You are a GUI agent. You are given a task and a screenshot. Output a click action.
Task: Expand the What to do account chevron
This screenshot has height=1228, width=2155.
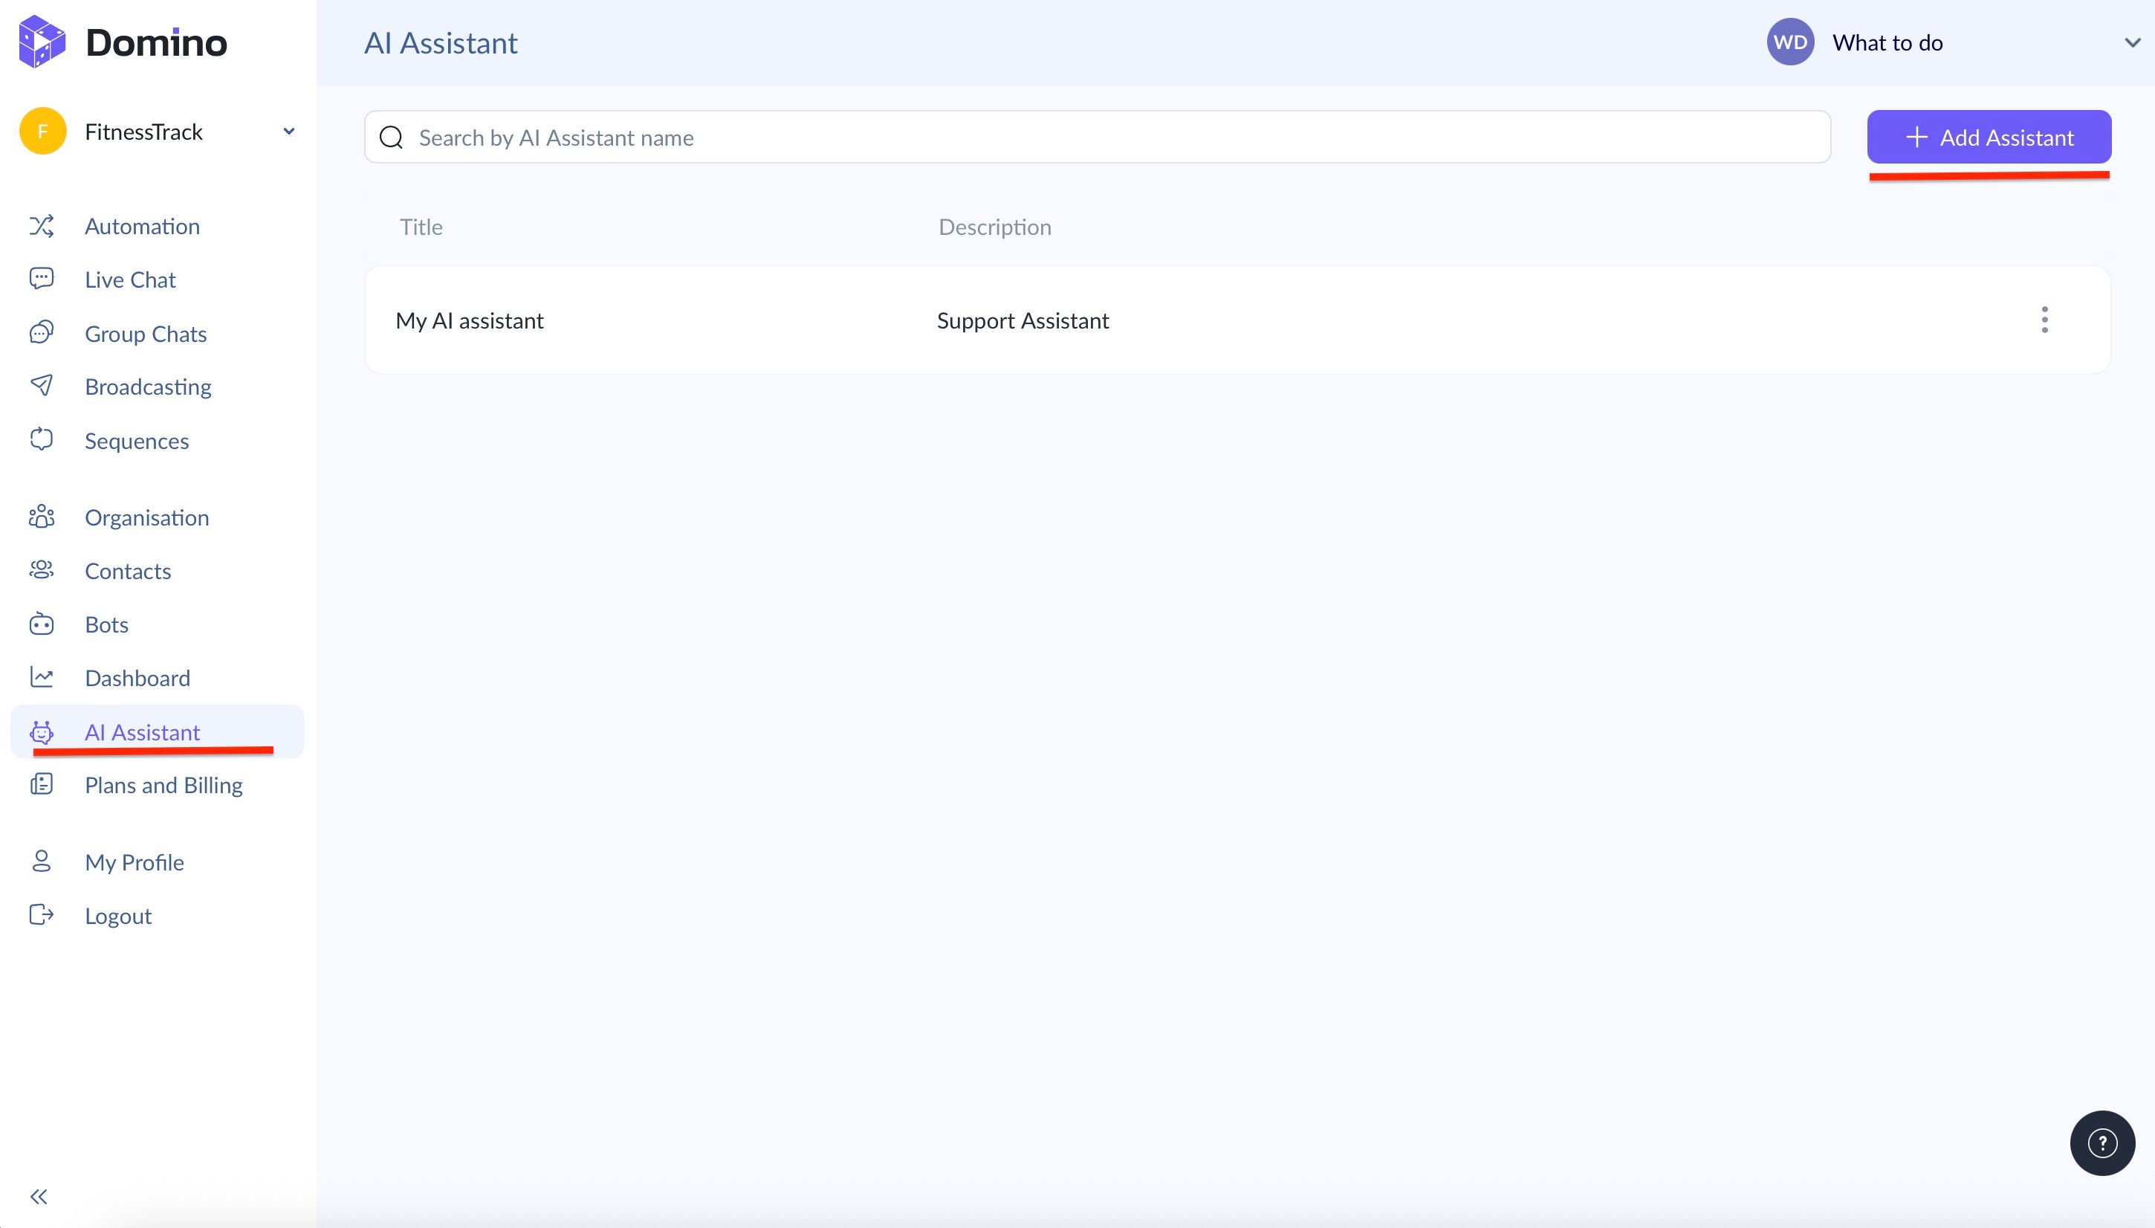pyautogui.click(x=2131, y=43)
